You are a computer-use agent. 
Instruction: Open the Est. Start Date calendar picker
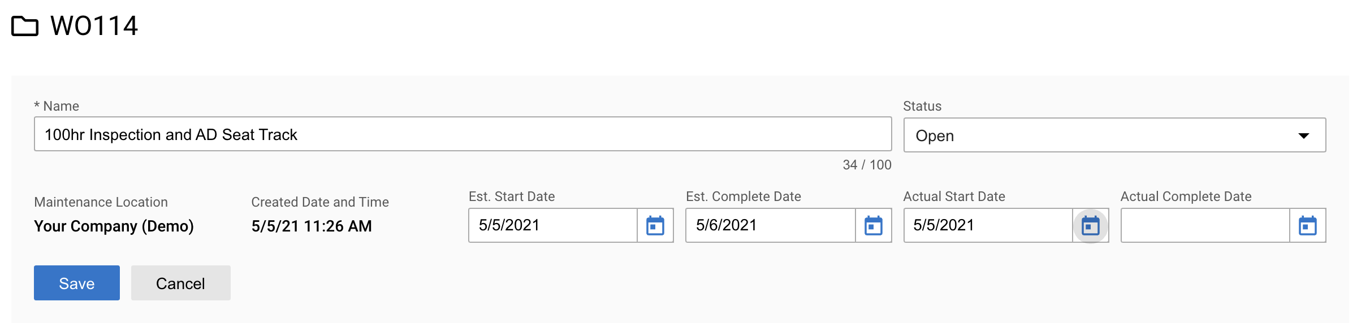[x=655, y=225]
